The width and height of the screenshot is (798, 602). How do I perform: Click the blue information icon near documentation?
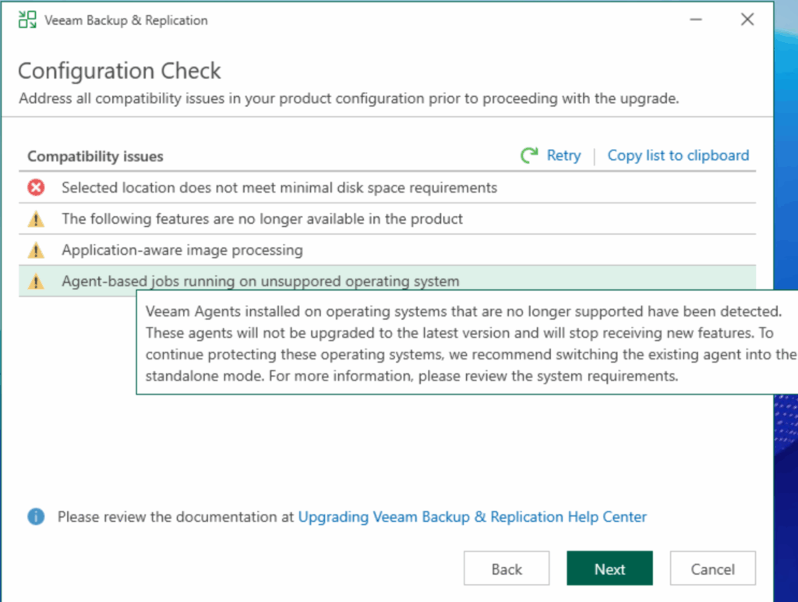36,516
